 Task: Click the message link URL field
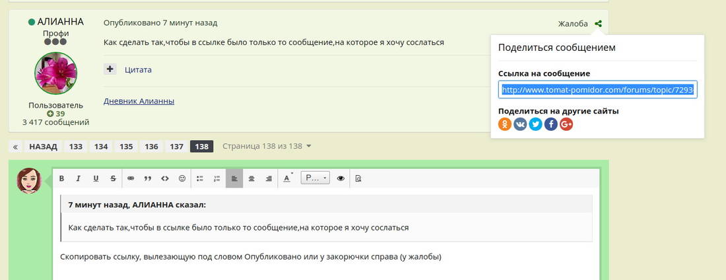[x=597, y=90]
